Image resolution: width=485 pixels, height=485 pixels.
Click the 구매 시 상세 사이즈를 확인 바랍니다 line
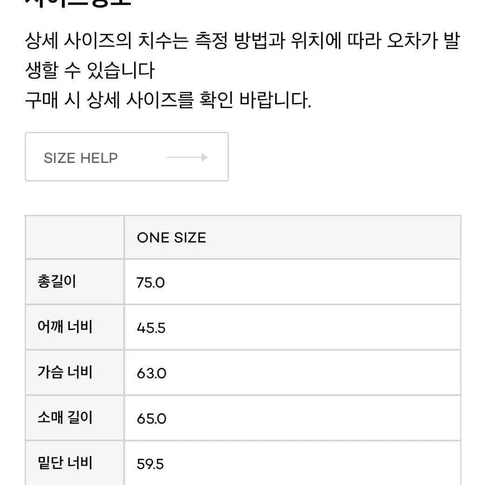coord(168,100)
